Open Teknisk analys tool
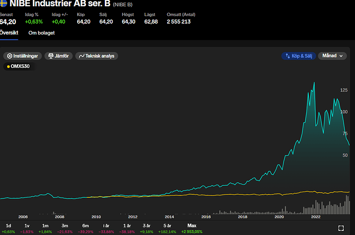355x235 pixels. pyautogui.click(x=96, y=56)
